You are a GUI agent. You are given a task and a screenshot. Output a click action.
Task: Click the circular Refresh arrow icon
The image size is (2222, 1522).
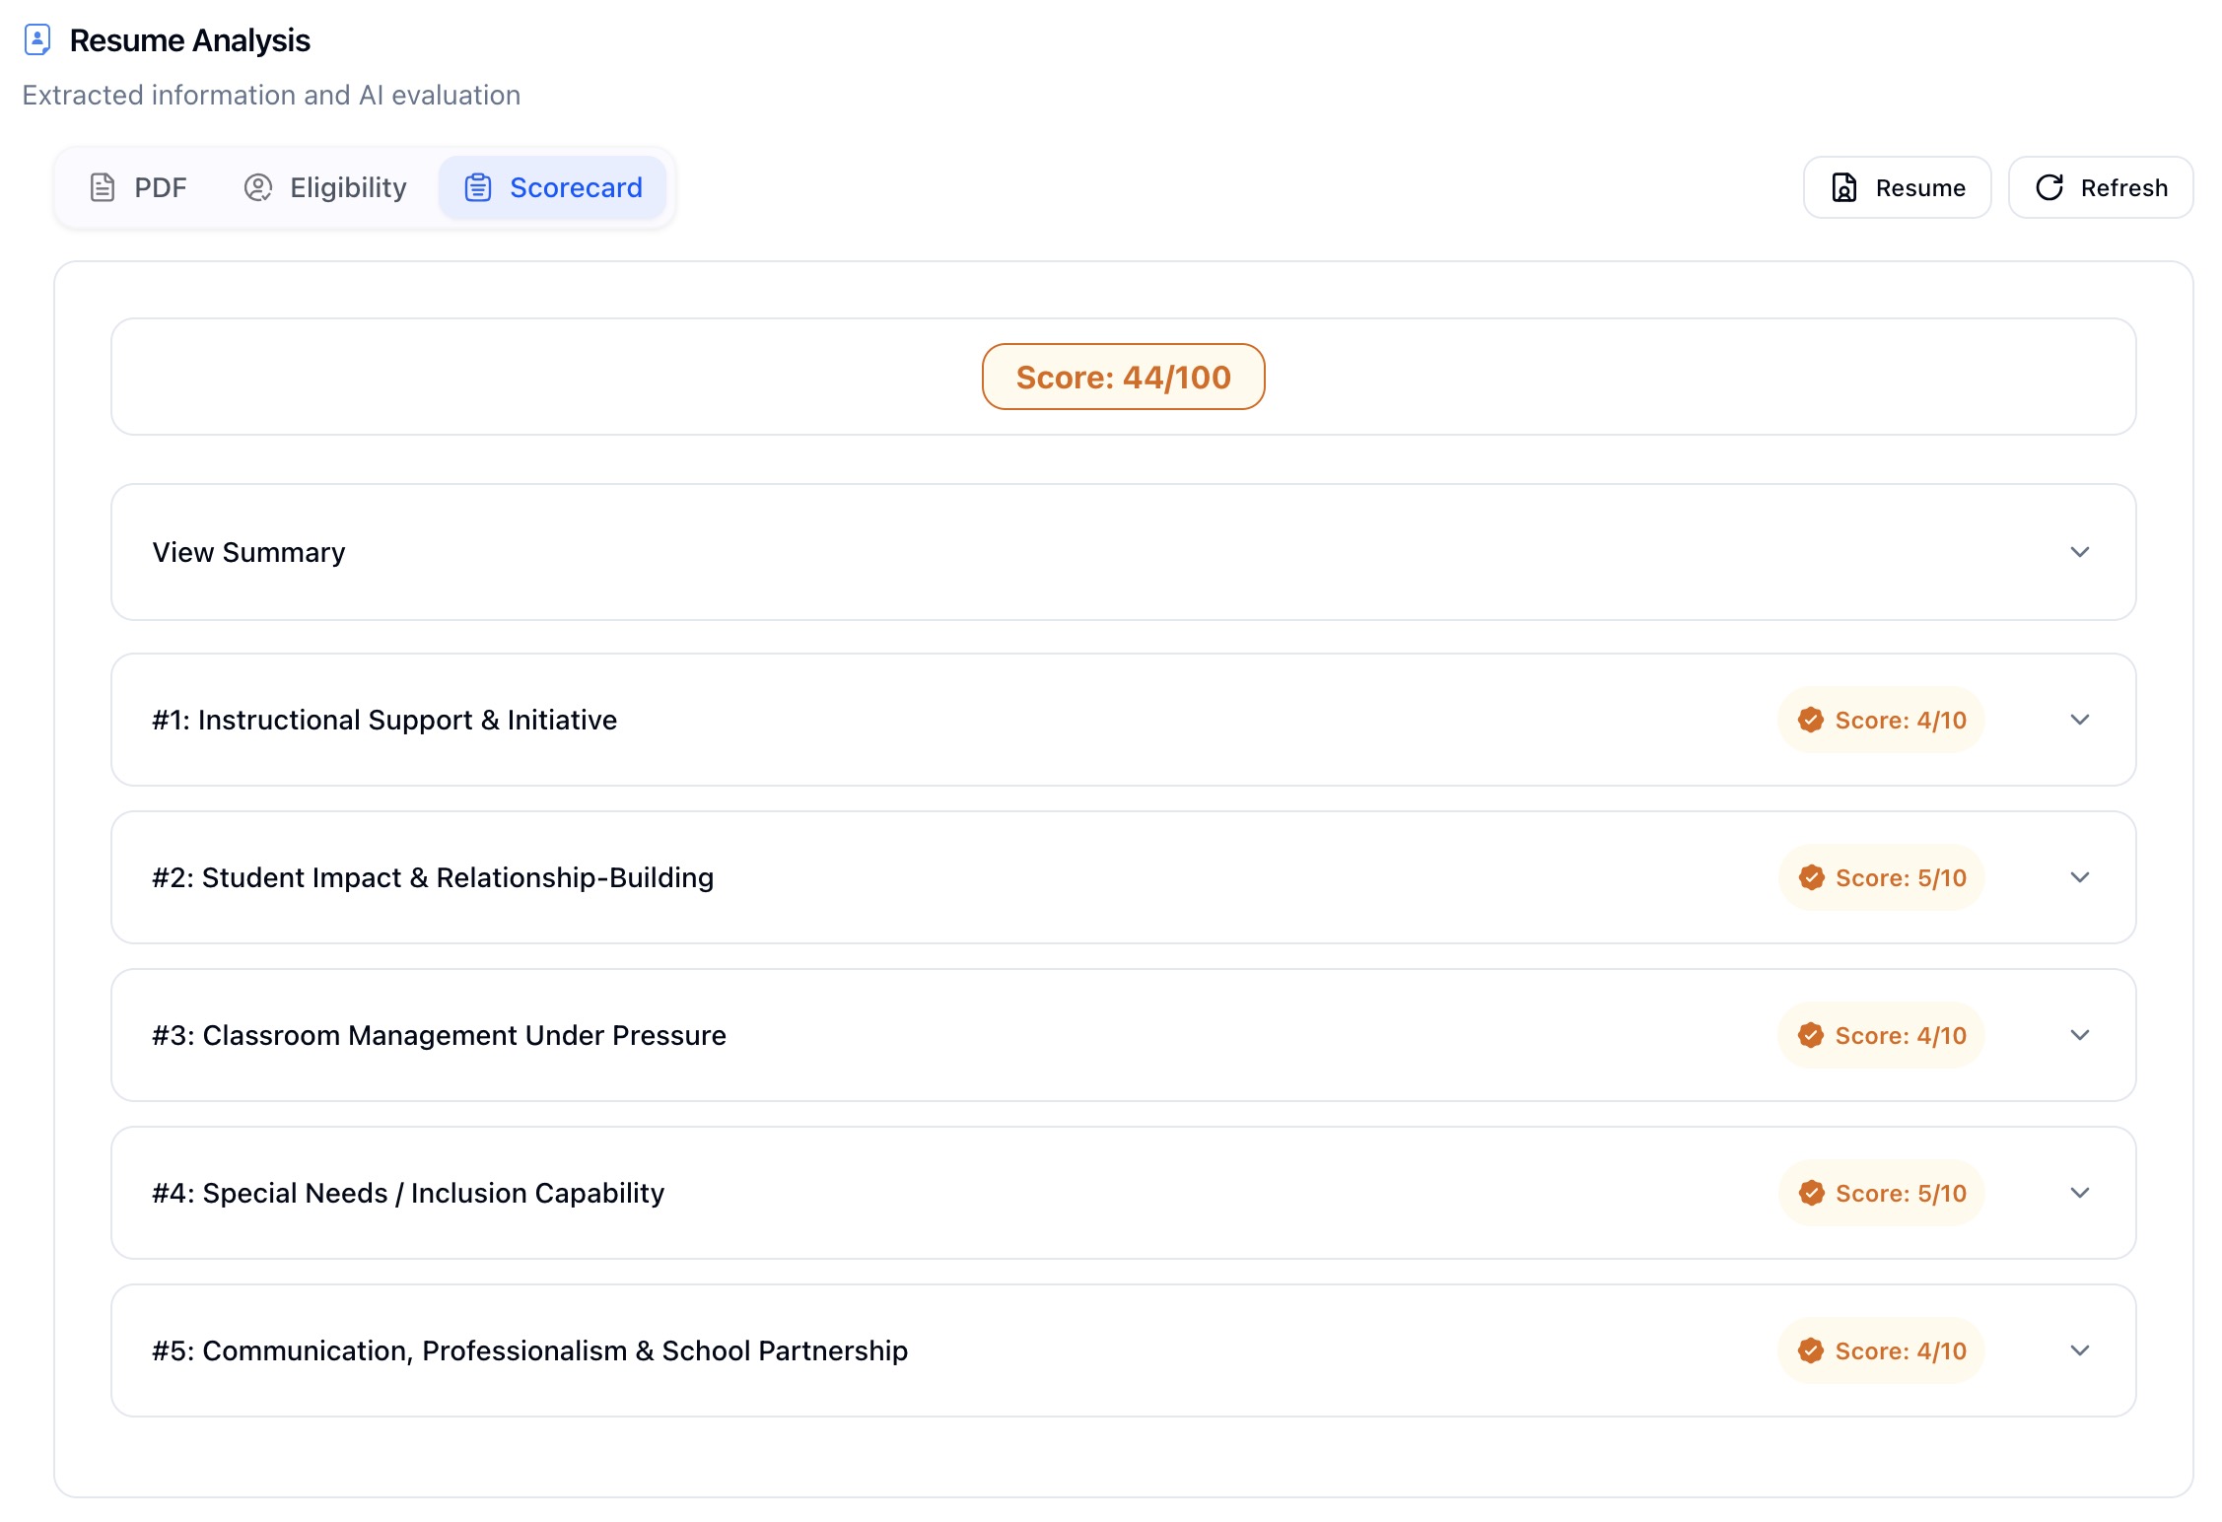(2049, 187)
